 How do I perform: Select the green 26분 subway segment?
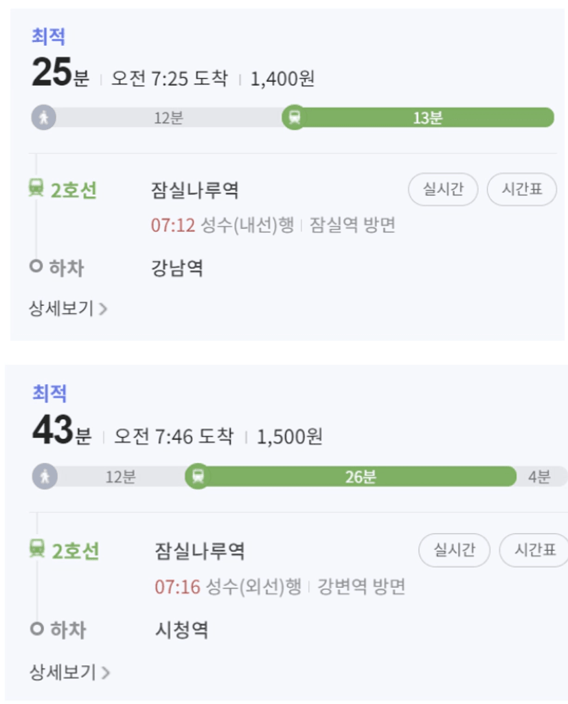(360, 476)
